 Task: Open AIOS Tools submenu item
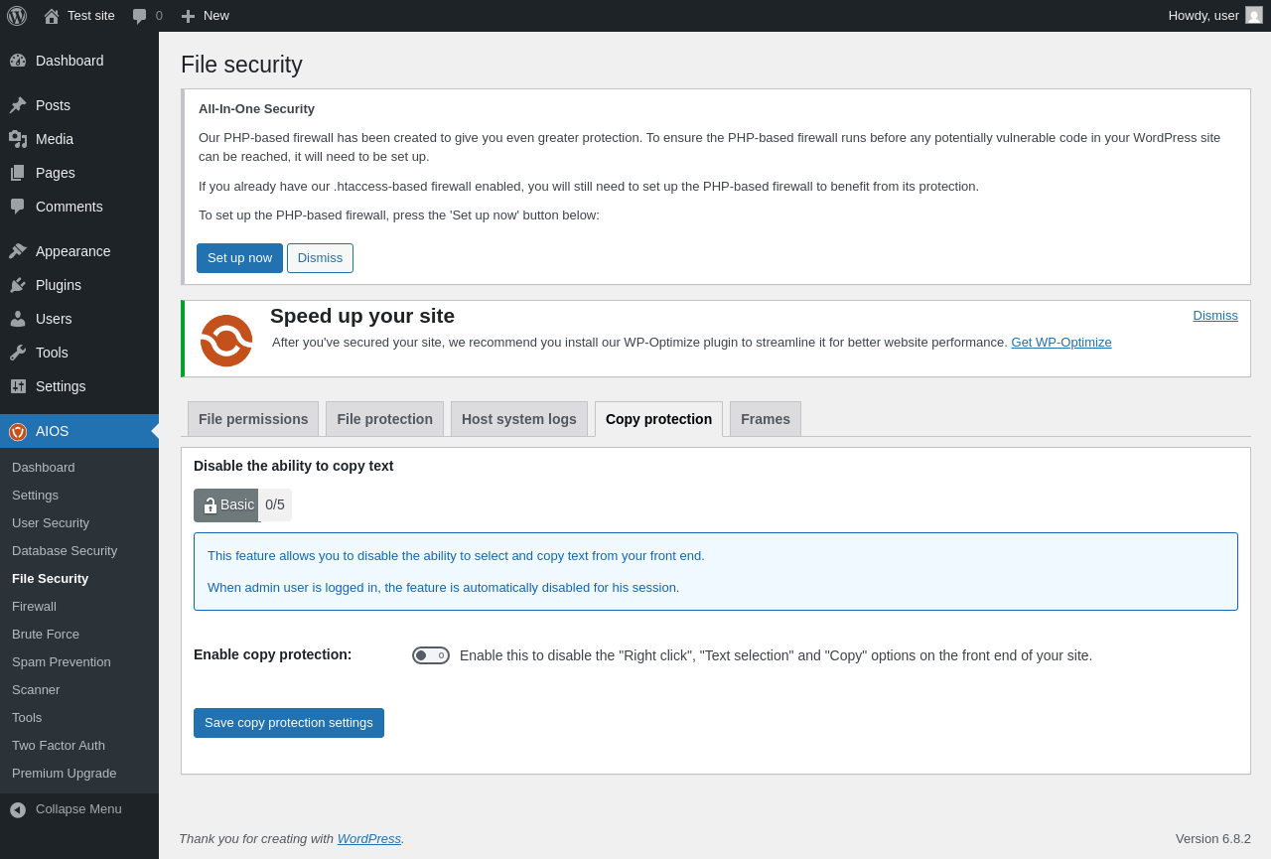(x=79, y=717)
